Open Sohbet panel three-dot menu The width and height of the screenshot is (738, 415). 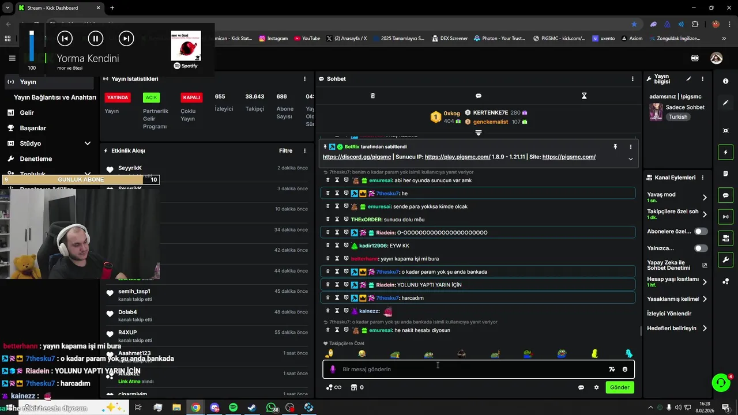point(632,79)
